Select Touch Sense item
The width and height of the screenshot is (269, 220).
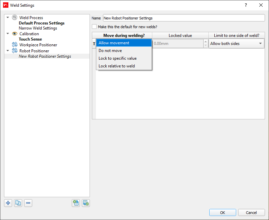31,39
